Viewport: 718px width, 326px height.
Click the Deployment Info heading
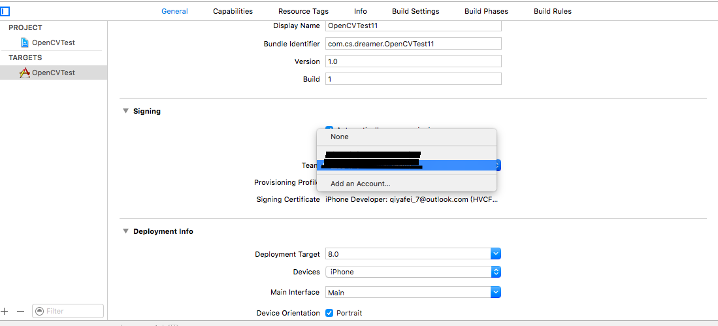pyautogui.click(x=163, y=231)
